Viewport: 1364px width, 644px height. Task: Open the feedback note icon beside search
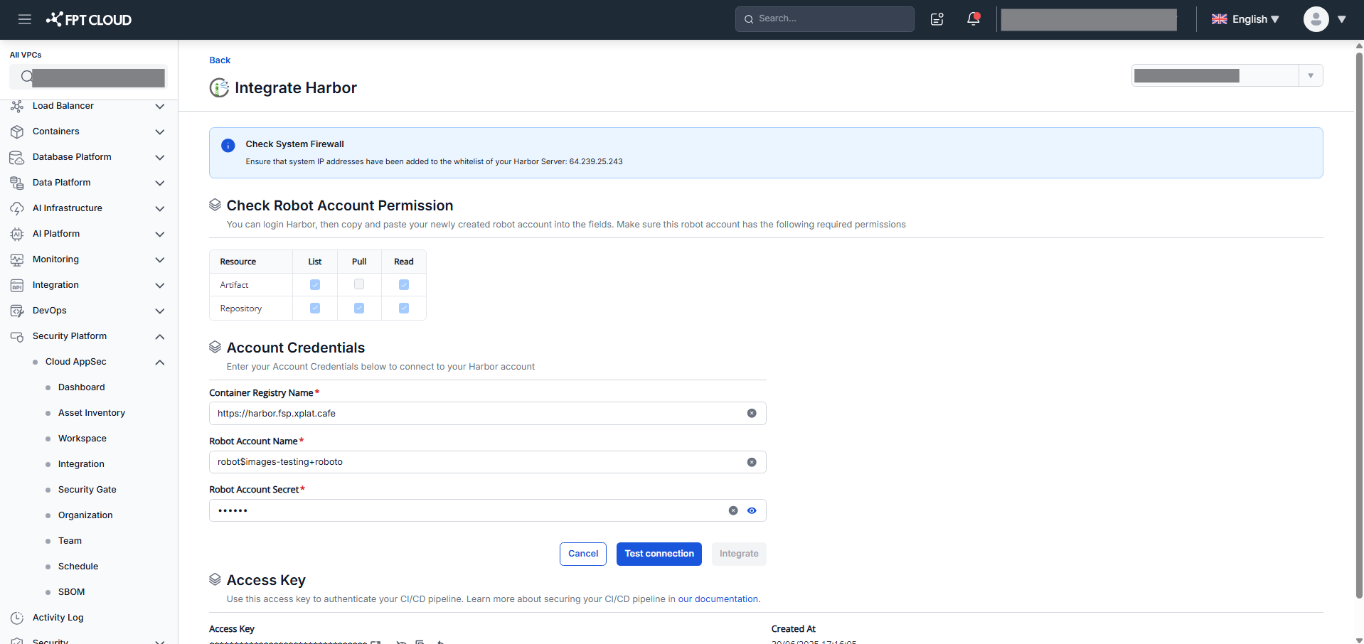point(937,19)
